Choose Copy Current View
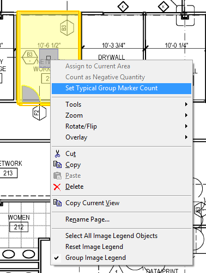The height and width of the screenshot is (273, 206). coord(122,203)
